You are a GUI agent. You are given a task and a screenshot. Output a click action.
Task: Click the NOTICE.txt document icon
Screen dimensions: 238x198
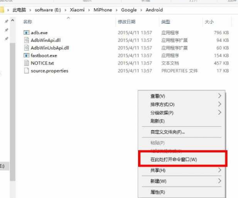[26, 63]
